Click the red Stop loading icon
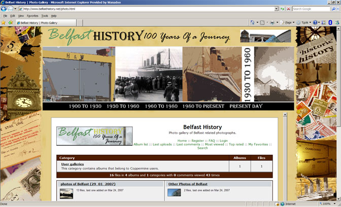This screenshot has height=207, width=341. point(288,9)
